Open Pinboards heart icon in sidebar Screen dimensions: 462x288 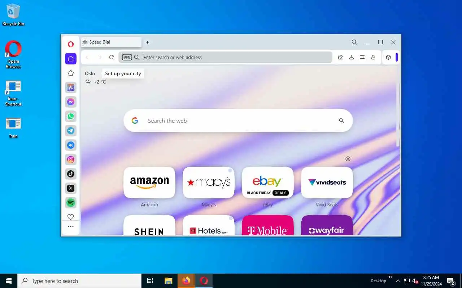tap(71, 217)
